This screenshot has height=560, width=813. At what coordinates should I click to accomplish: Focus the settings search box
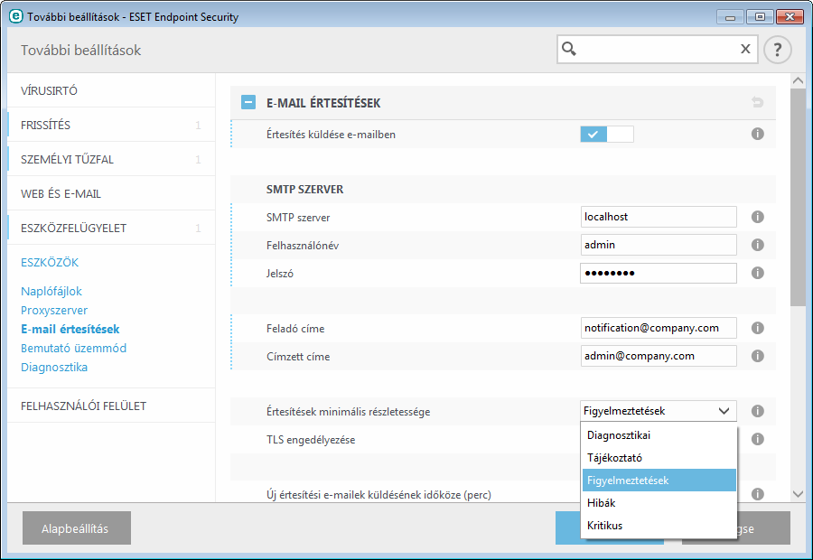[657, 50]
